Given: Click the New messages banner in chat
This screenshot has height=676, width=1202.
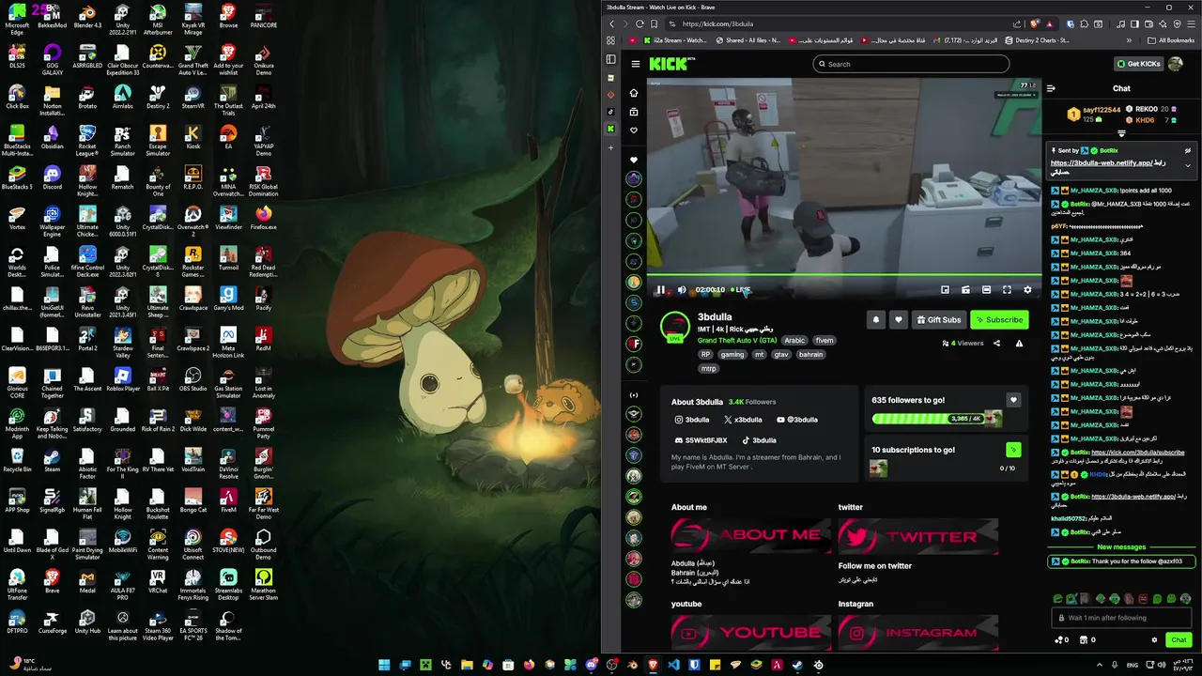Looking at the screenshot, I should click(1121, 547).
